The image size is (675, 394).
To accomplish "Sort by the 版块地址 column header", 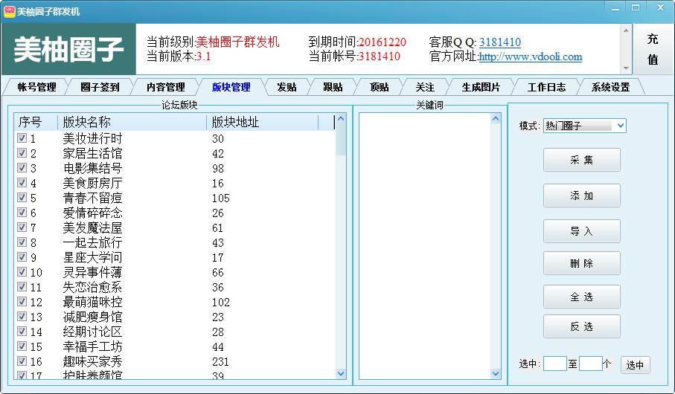I will click(x=263, y=122).
